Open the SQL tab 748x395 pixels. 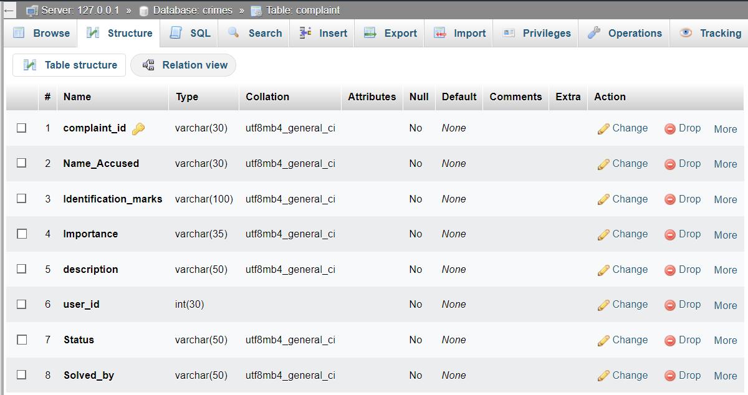[x=191, y=33]
